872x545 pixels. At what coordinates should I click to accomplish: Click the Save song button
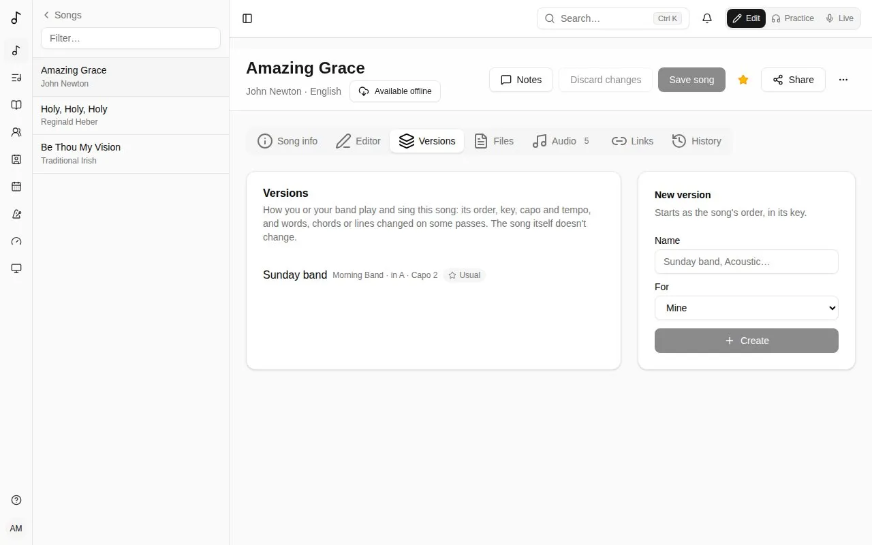pos(691,80)
